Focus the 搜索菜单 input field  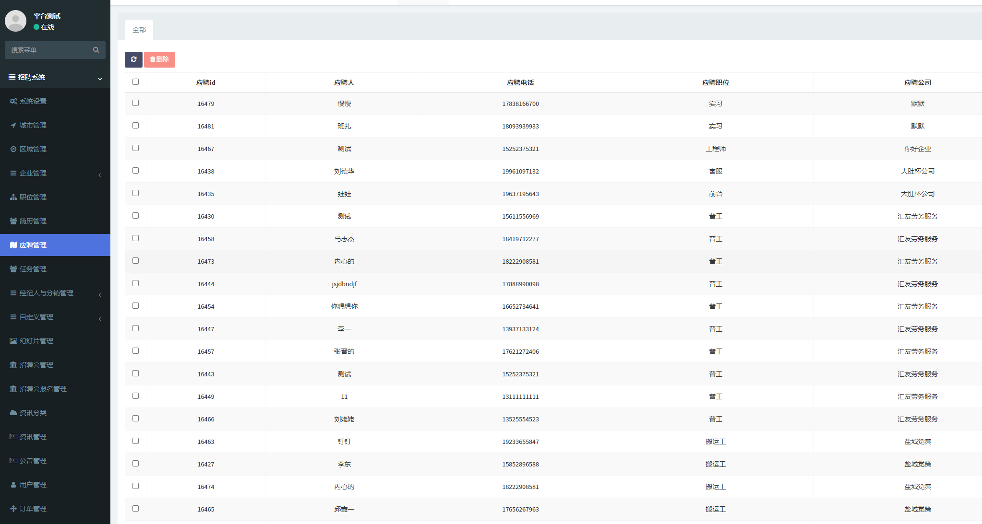(x=48, y=50)
